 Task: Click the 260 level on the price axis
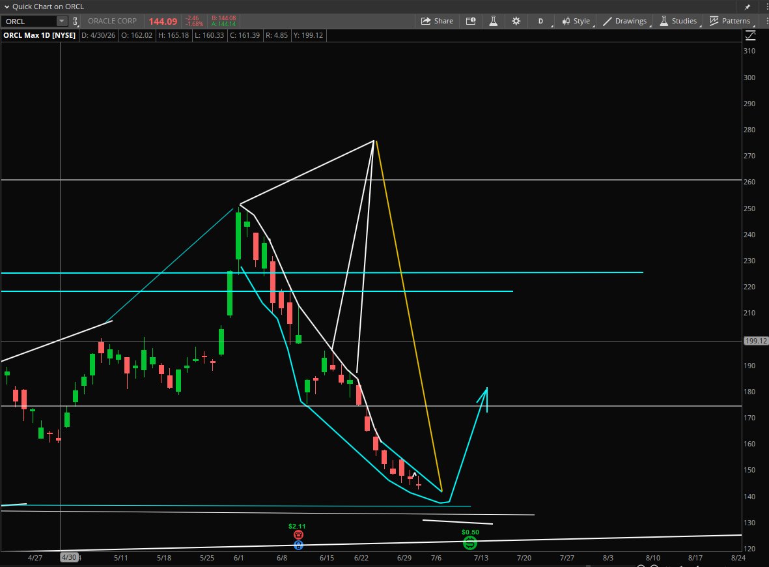(749, 182)
